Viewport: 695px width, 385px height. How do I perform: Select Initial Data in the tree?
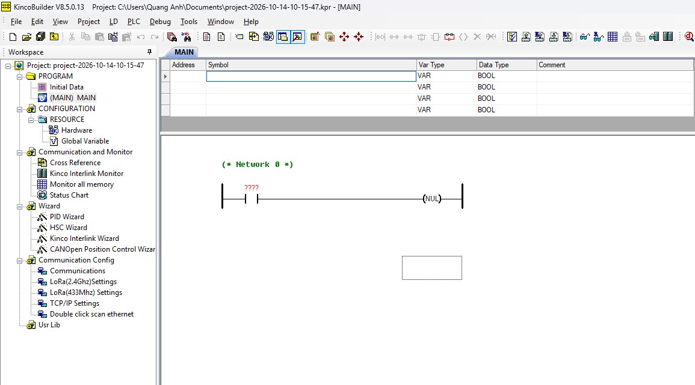[66, 87]
